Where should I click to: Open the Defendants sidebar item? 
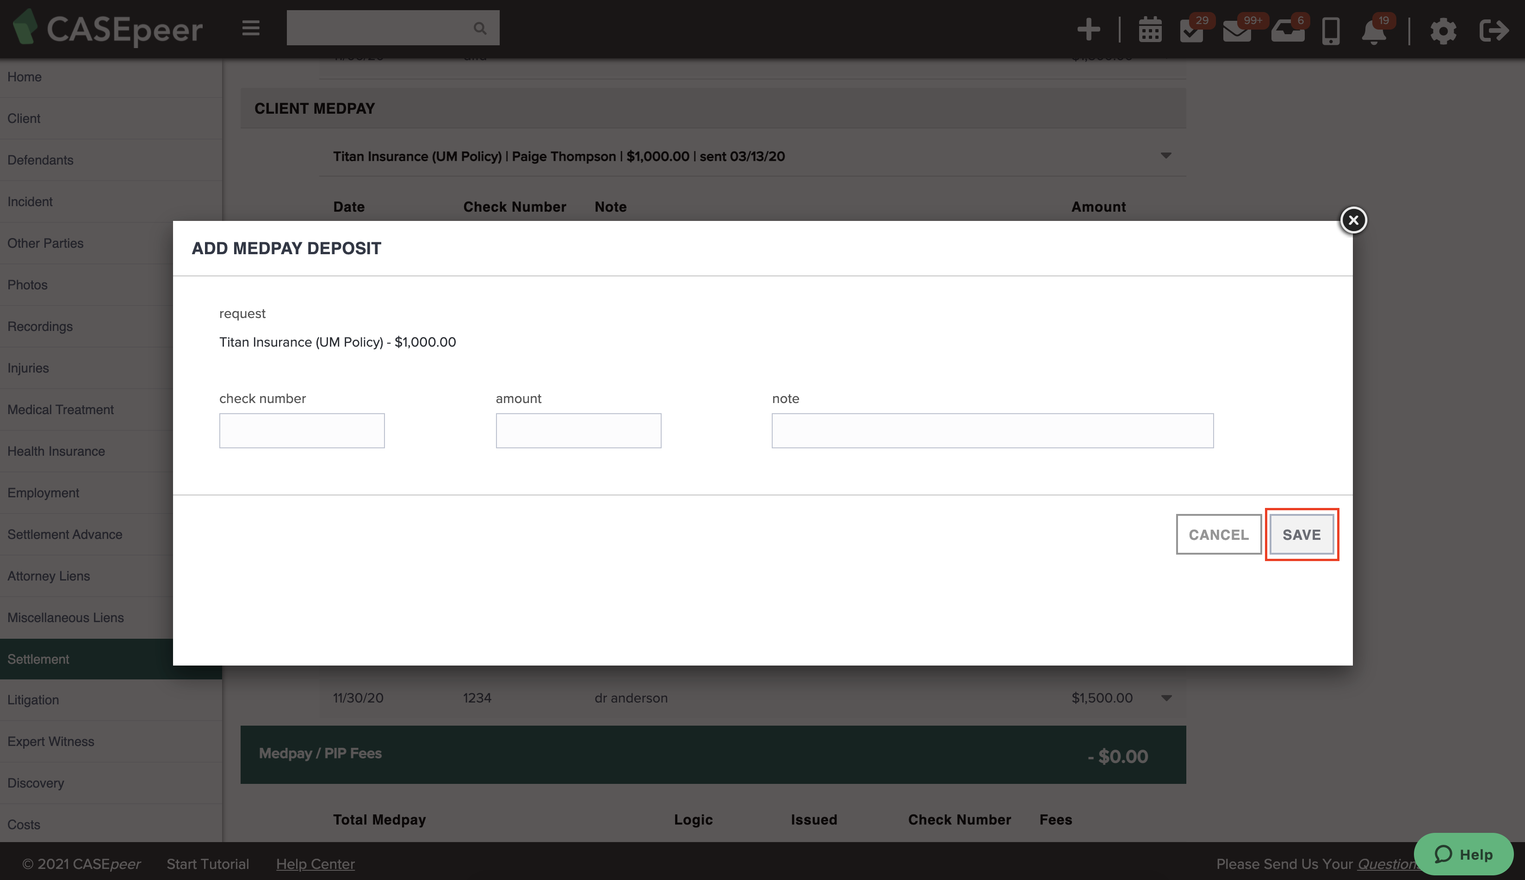(x=111, y=160)
